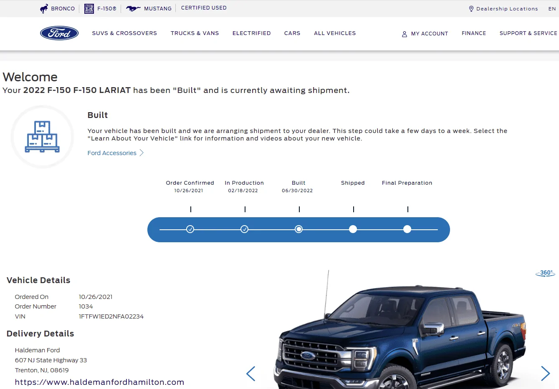Click the Order Number field label
559x389 pixels.
point(35,307)
